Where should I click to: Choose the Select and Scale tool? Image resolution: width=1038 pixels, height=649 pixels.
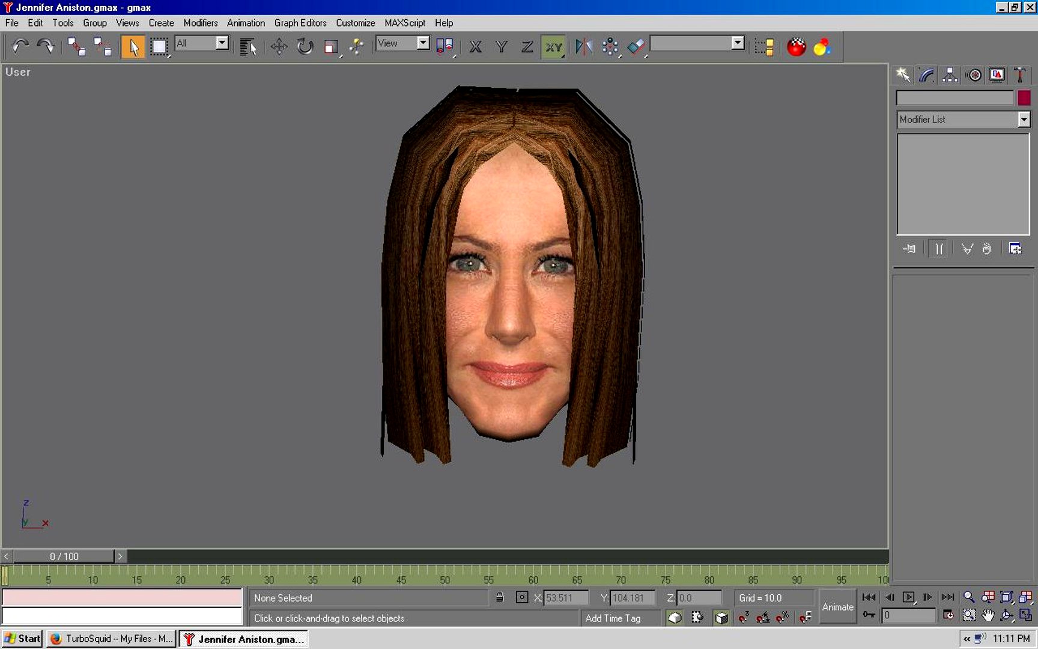click(x=331, y=46)
